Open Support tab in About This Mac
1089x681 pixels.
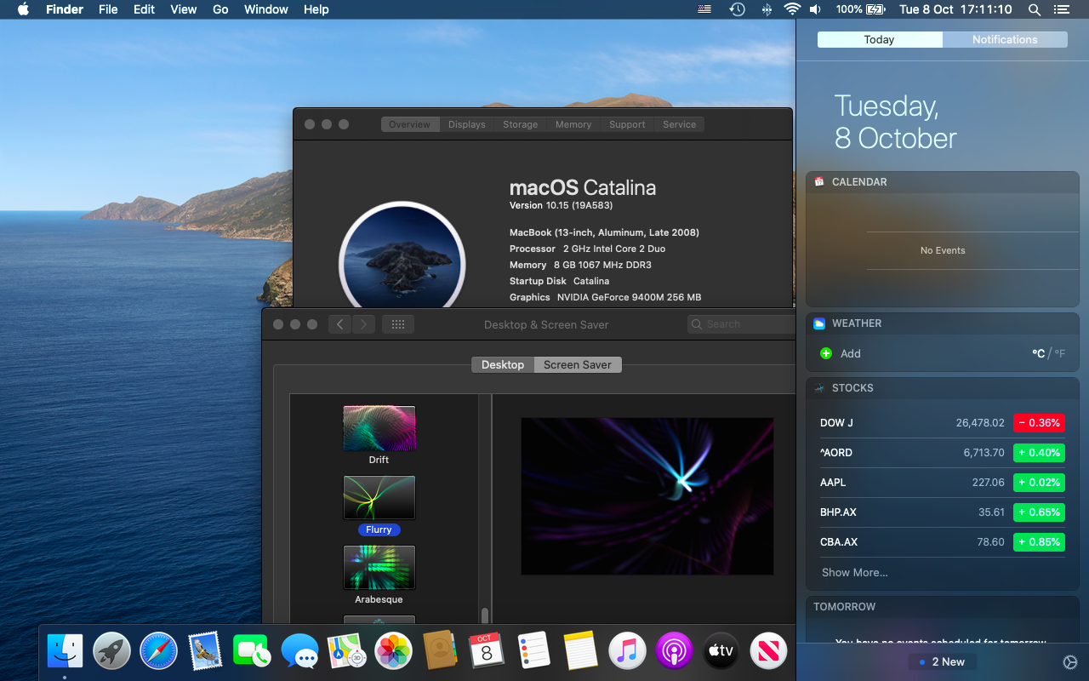pos(627,124)
